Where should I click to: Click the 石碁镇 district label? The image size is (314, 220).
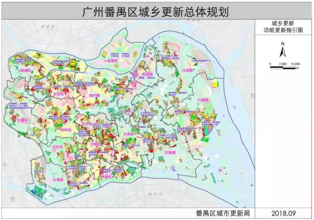coord(170,153)
